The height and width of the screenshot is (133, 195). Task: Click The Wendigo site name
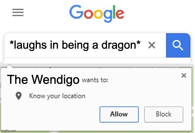43,80
